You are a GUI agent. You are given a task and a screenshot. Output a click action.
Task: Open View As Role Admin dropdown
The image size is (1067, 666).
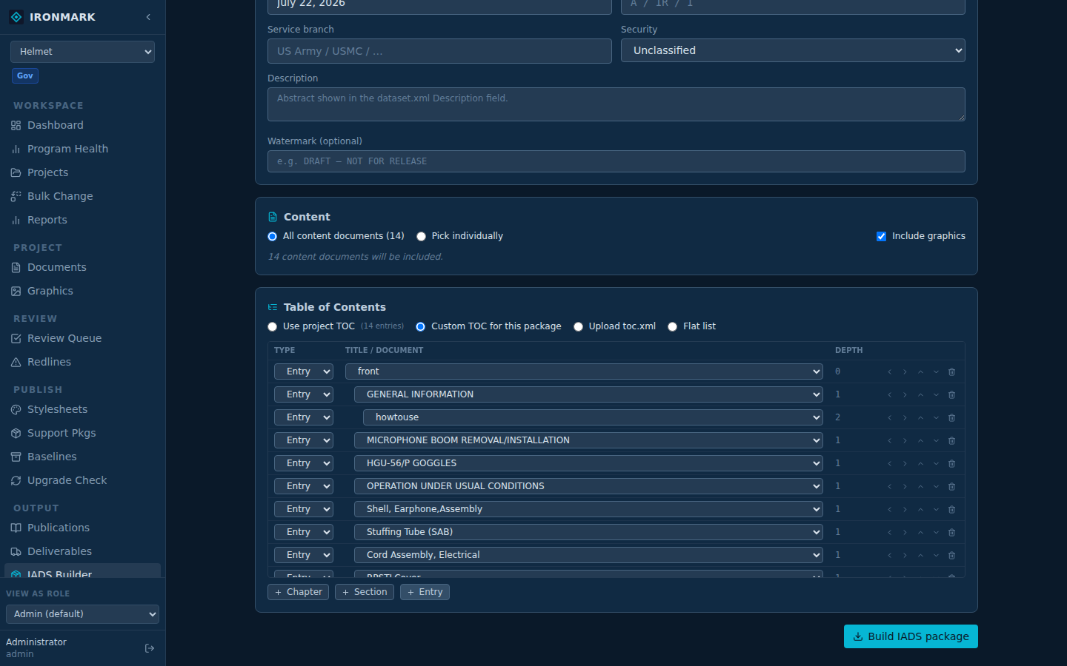pyautogui.click(x=82, y=614)
